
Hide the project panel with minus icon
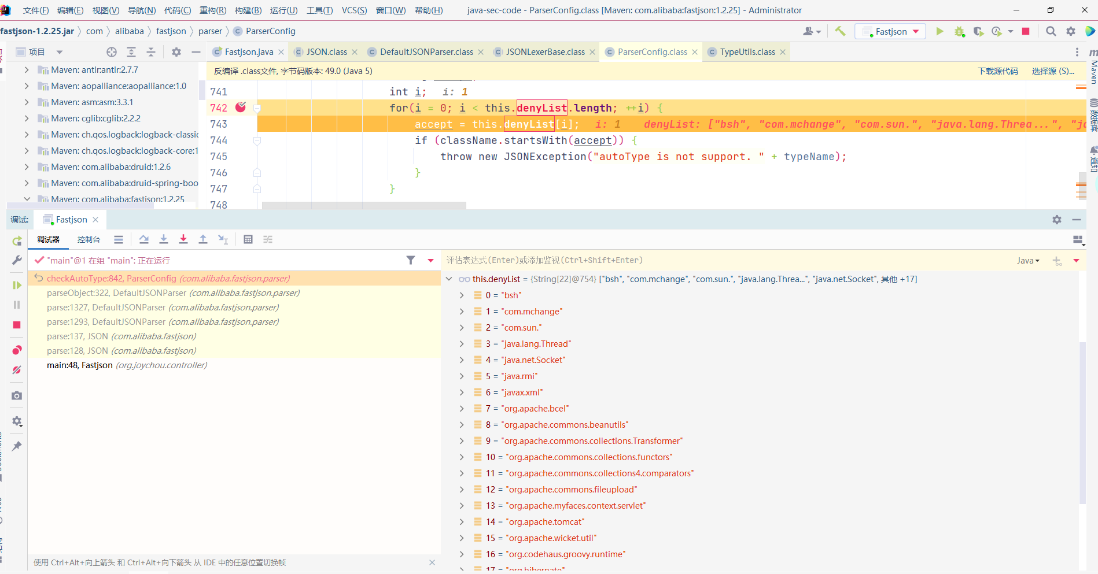[196, 52]
